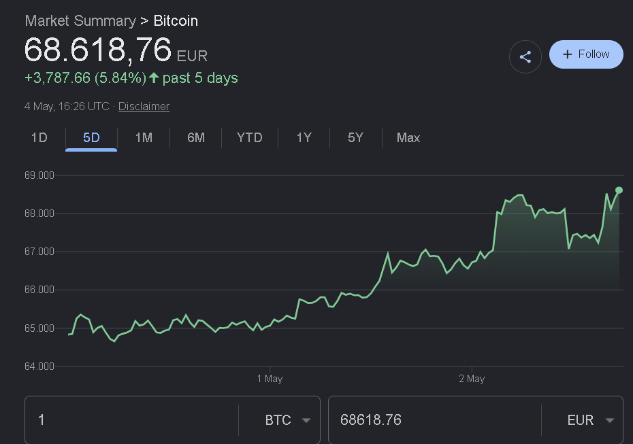
Task: Open the Disclaimer link
Action: point(144,107)
